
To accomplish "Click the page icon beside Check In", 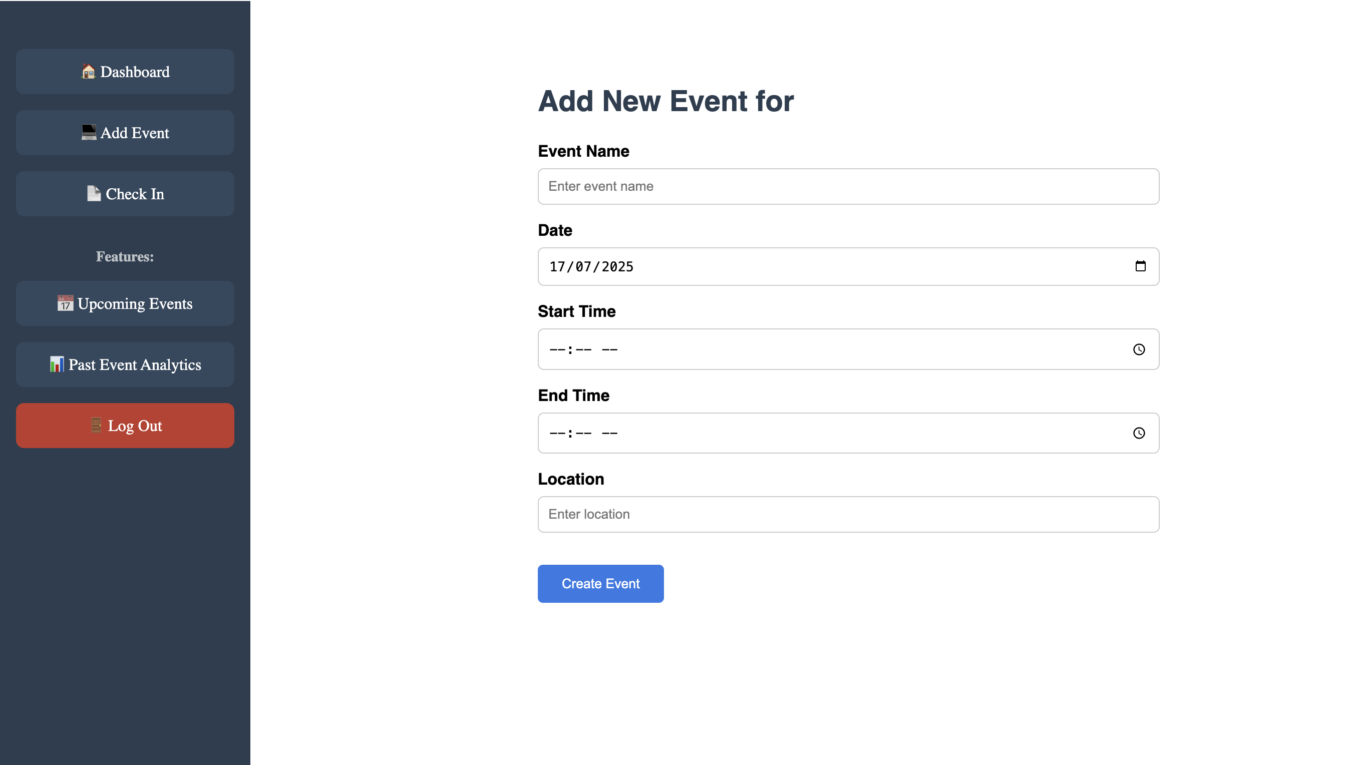I will pos(94,193).
